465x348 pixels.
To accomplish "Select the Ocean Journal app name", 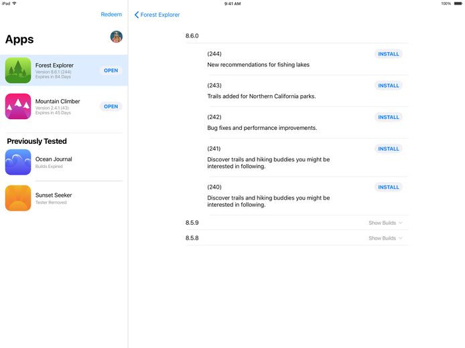I will tap(54, 159).
